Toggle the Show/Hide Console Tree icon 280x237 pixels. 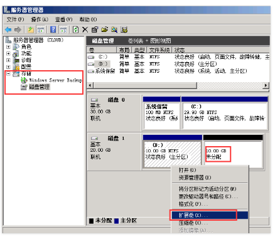click(x=41, y=30)
